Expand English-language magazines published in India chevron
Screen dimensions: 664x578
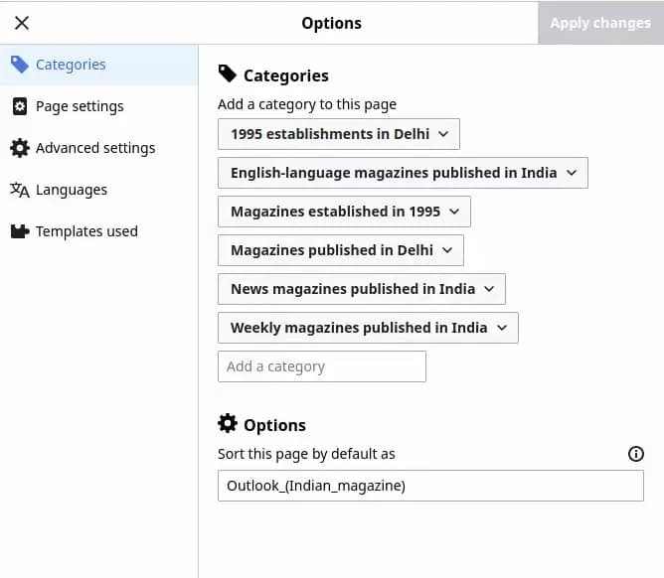coord(572,173)
